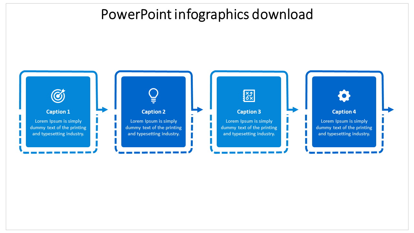Click the arrow right of Caption 2 card
414x233 pixels.
tap(198, 110)
